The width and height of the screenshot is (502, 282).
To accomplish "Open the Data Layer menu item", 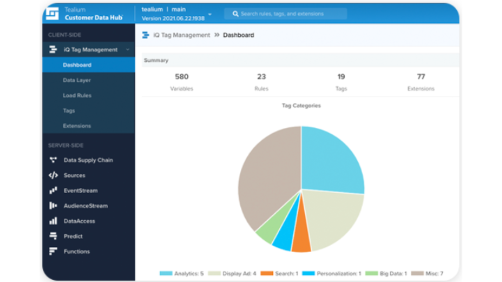I will (x=76, y=80).
